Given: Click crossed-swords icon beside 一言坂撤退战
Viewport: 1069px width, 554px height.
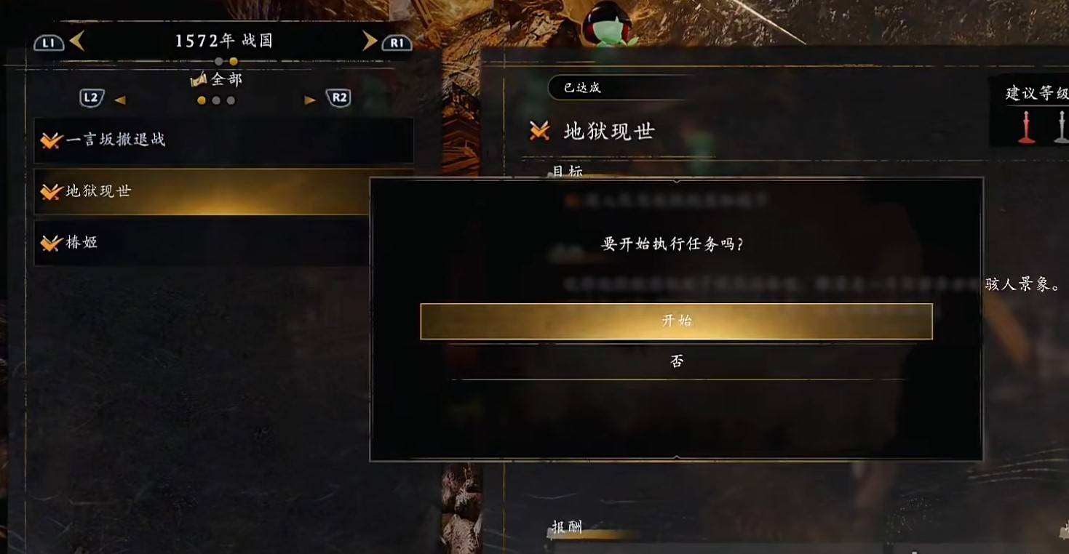Looking at the screenshot, I should 51,140.
